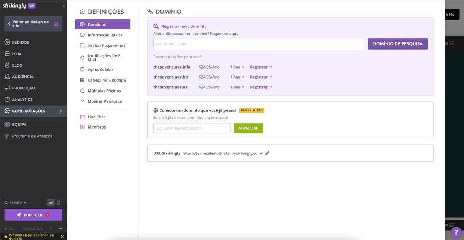Image resolution: width=464 pixels, height=240 pixels.
Task: Click the Strikingly logo
Action: tap(14, 6)
